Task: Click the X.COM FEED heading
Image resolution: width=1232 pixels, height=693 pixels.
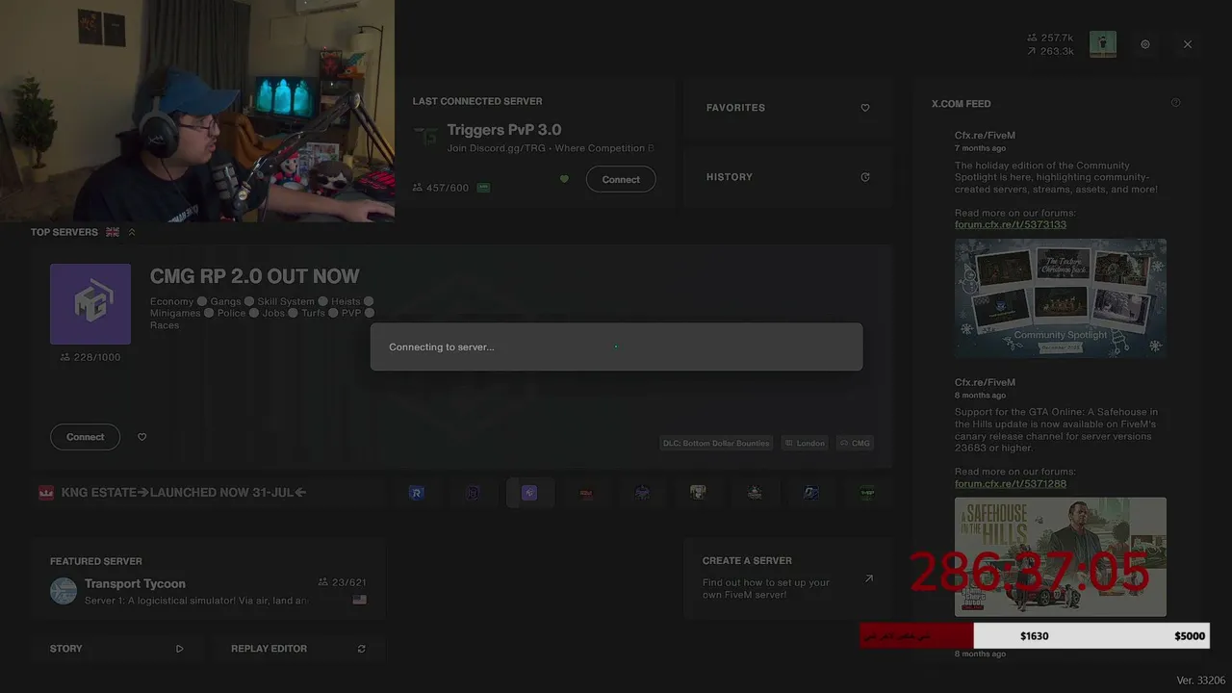Action: pos(962,104)
